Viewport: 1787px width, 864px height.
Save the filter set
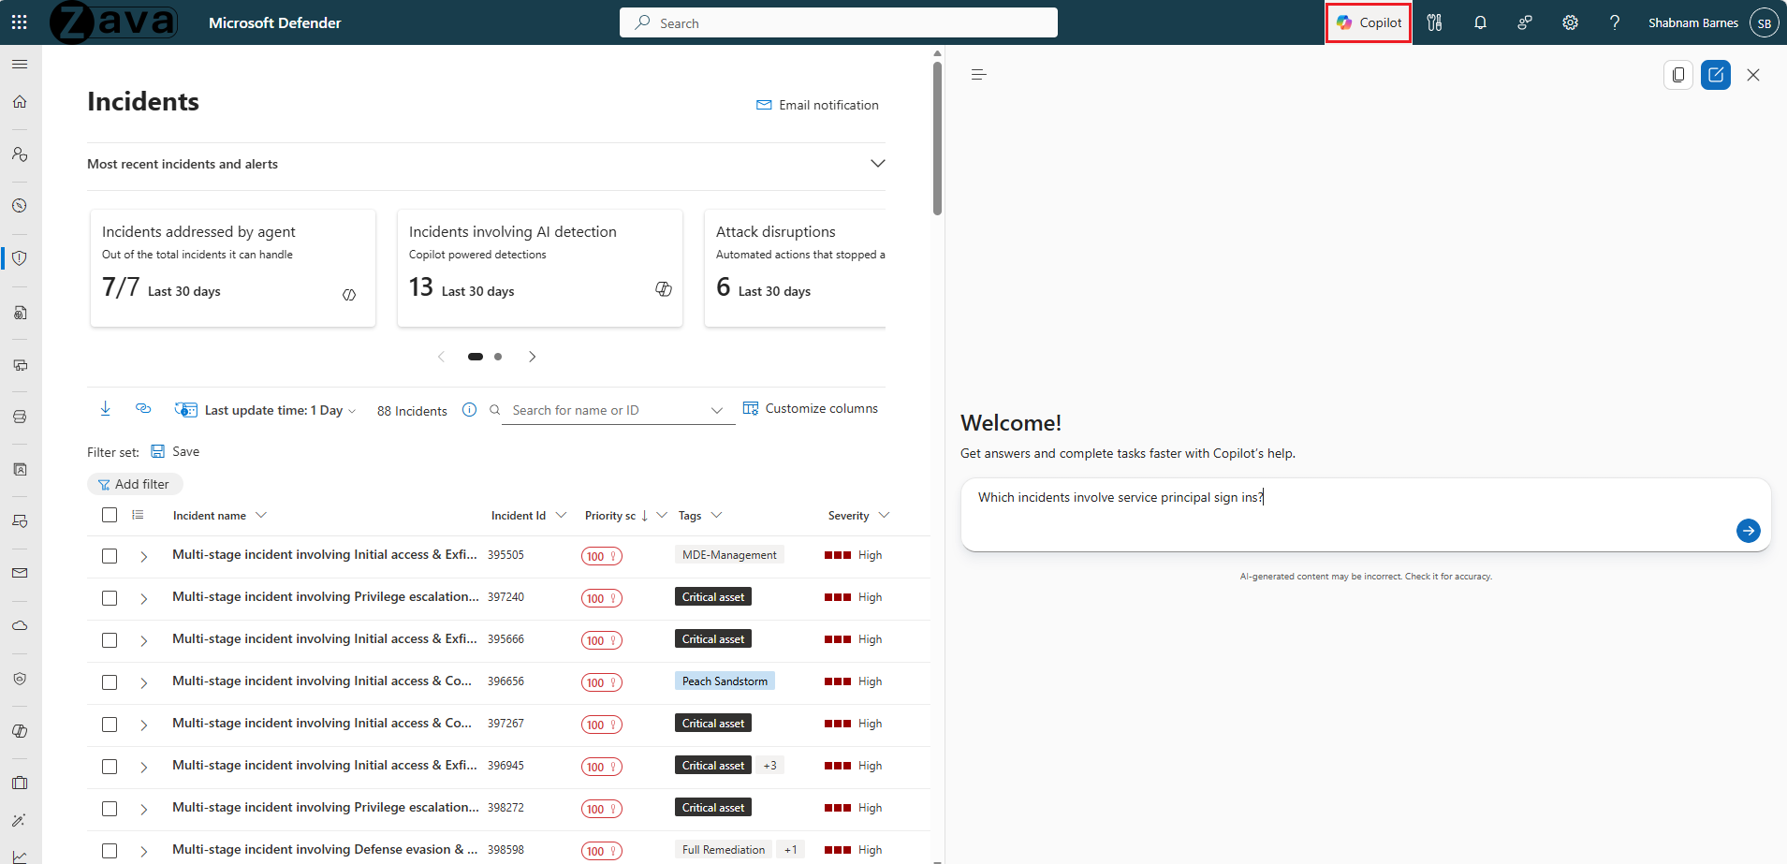(175, 451)
